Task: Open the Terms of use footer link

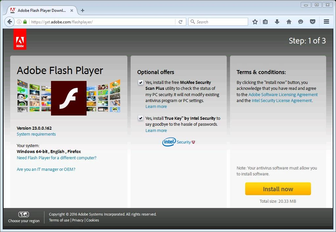Action: click(x=59, y=220)
